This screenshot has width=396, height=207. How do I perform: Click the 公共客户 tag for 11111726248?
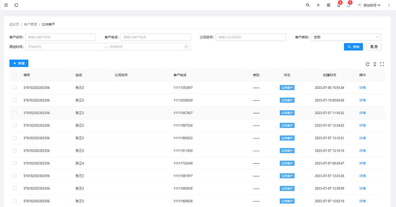(x=287, y=163)
